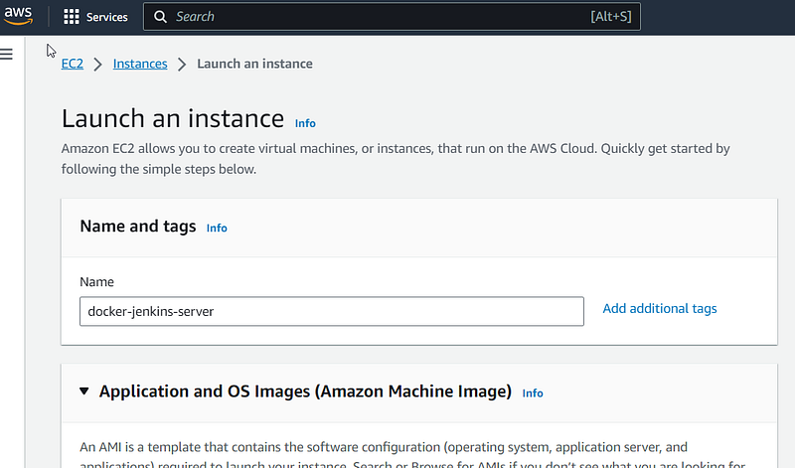Open Instances breadcrumb link

[140, 64]
